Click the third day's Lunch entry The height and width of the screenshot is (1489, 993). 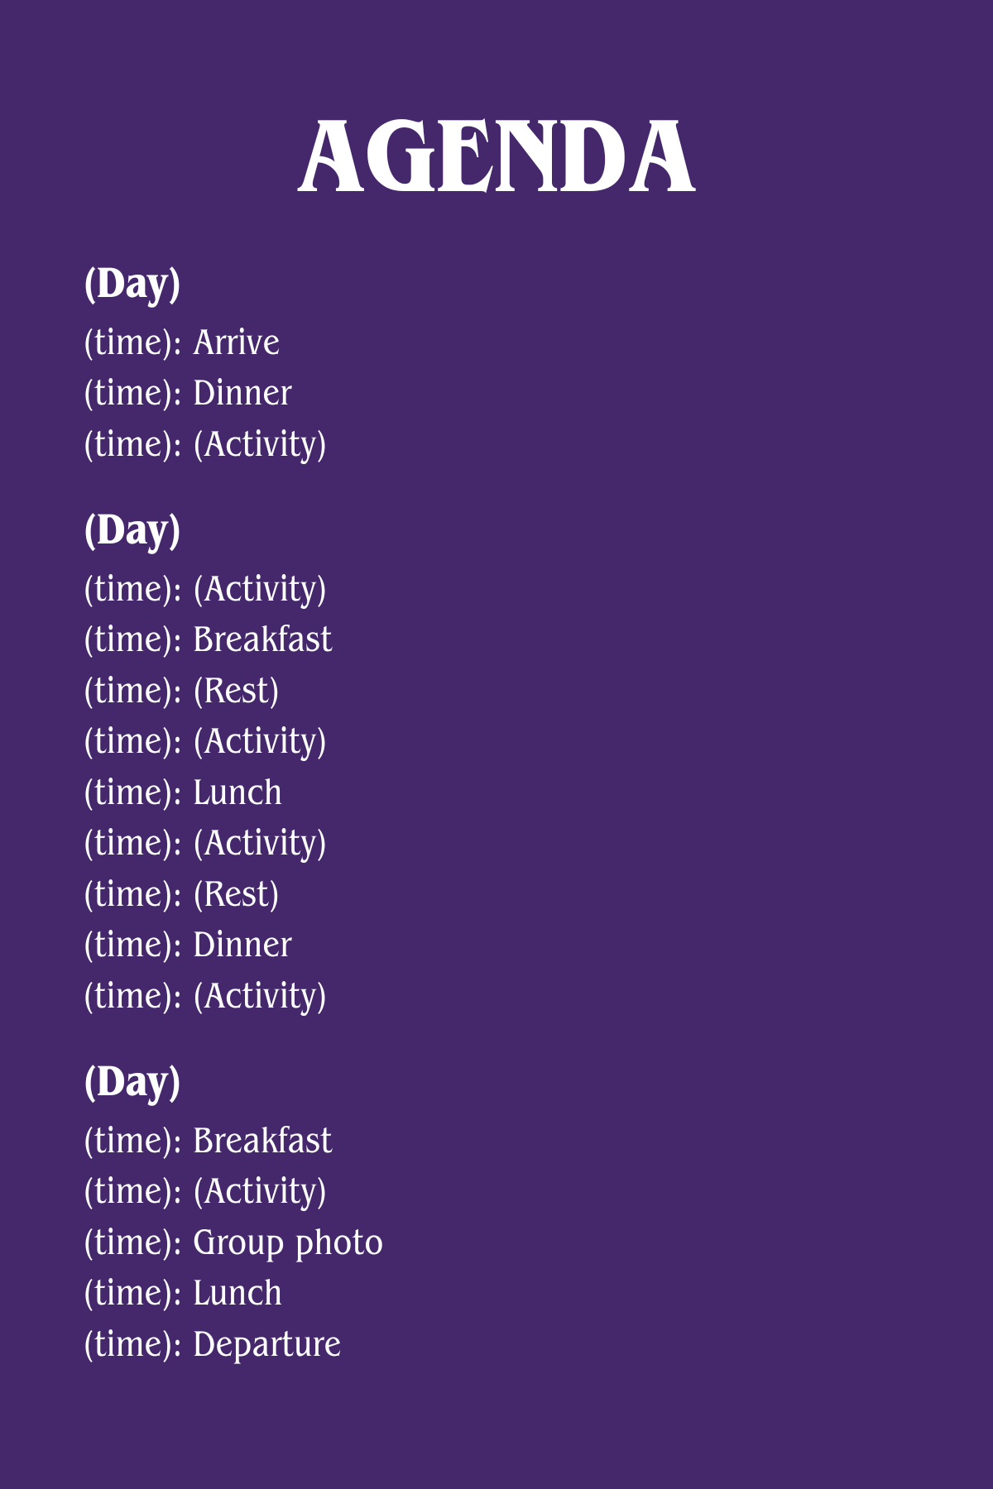[183, 1294]
